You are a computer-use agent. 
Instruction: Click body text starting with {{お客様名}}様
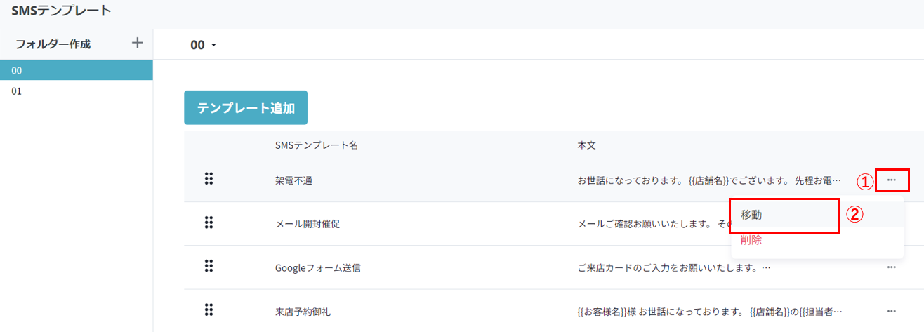click(x=709, y=311)
